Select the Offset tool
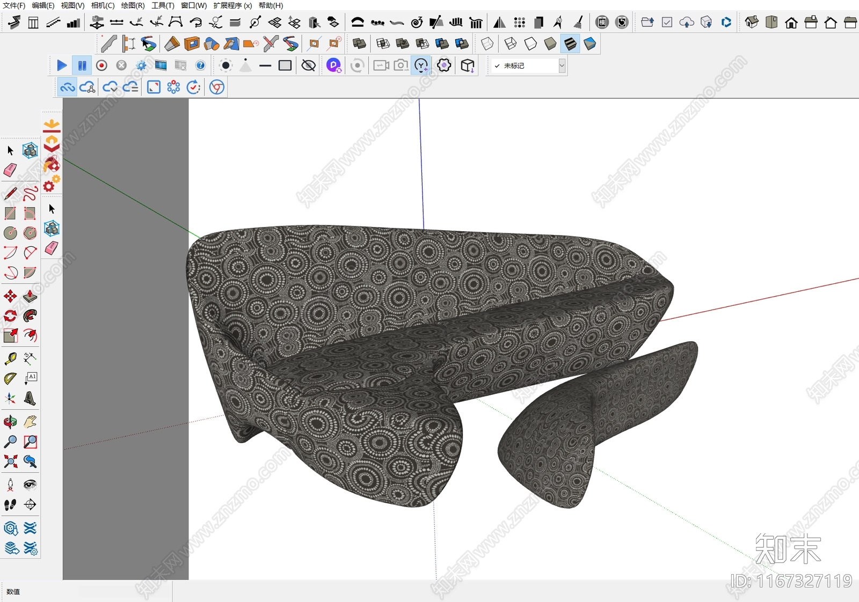 point(30,336)
